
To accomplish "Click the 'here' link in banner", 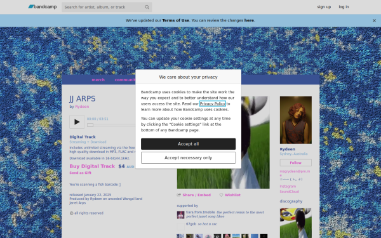I will (249, 20).
